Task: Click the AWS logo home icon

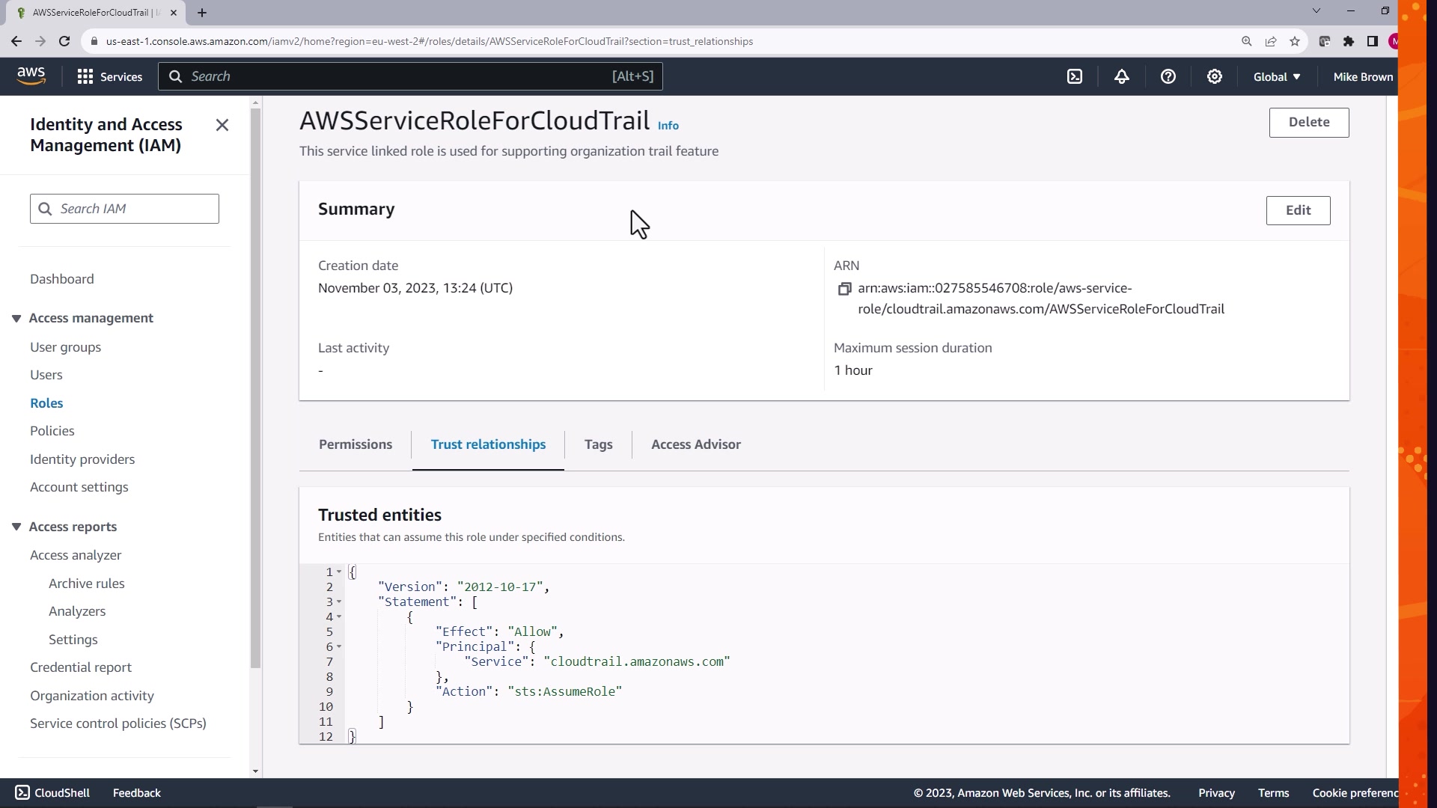Action: point(31,76)
